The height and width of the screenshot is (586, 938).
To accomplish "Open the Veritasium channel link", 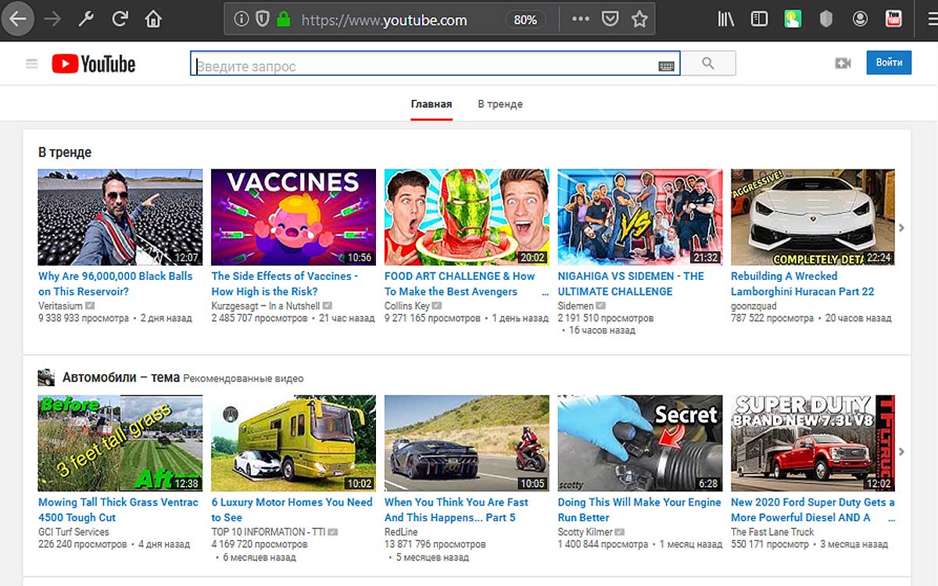I will 62,306.
